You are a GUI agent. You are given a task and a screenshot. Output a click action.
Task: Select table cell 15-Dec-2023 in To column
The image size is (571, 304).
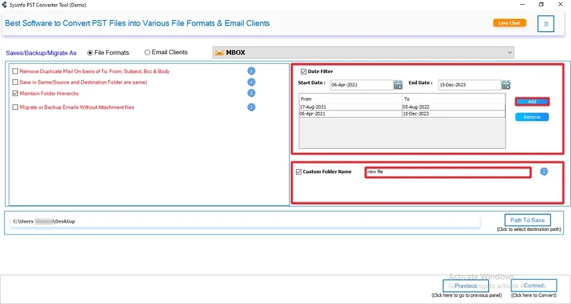(x=453, y=114)
